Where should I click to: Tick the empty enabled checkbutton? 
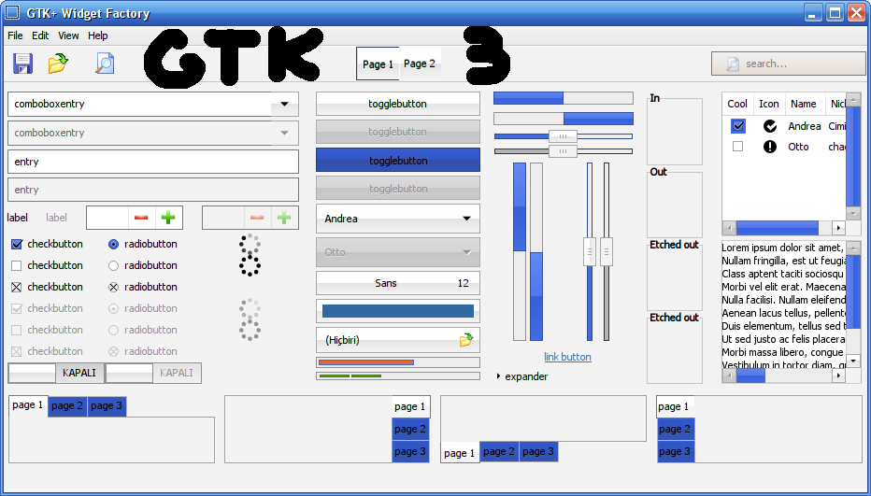17,265
